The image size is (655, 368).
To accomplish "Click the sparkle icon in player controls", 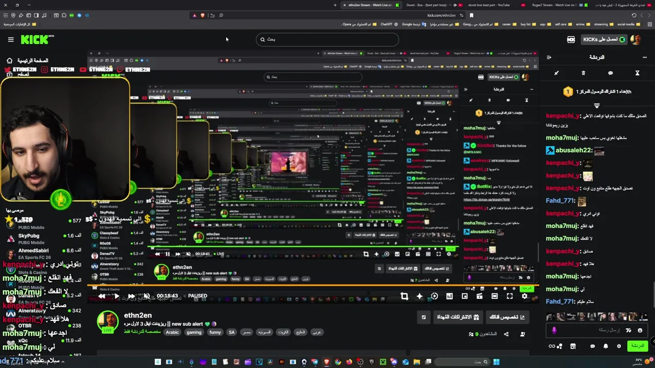I will tap(420, 296).
